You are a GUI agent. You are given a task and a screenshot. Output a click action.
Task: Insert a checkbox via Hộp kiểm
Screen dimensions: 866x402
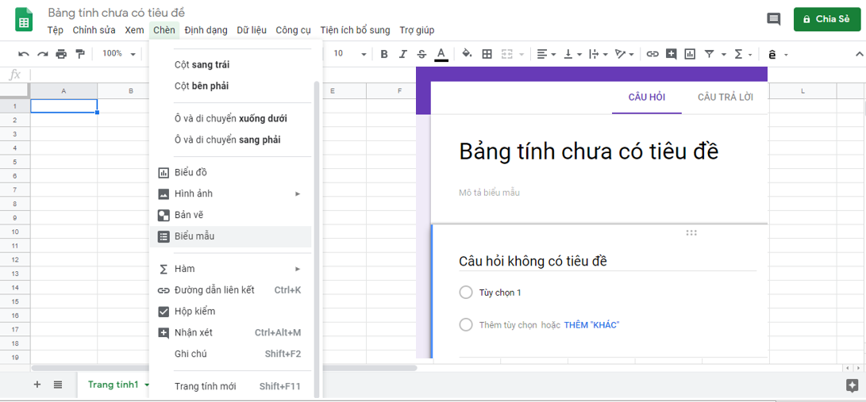[194, 312]
